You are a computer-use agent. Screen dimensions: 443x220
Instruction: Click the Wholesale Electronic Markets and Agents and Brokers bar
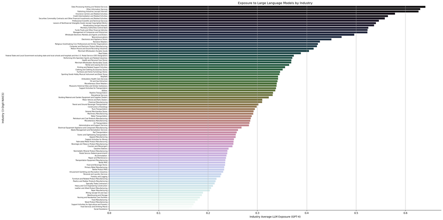pyautogui.click(x=232, y=35)
